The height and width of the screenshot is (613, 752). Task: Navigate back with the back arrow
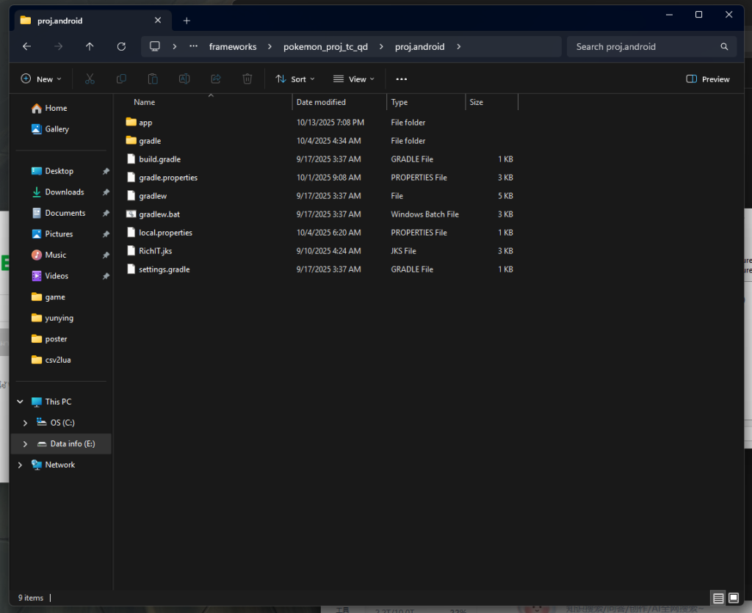coord(27,46)
